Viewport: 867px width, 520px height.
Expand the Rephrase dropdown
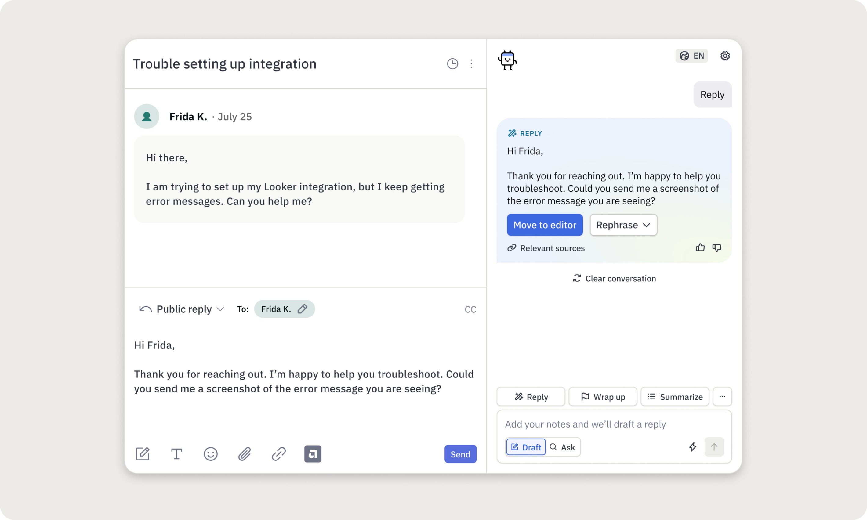pos(623,225)
